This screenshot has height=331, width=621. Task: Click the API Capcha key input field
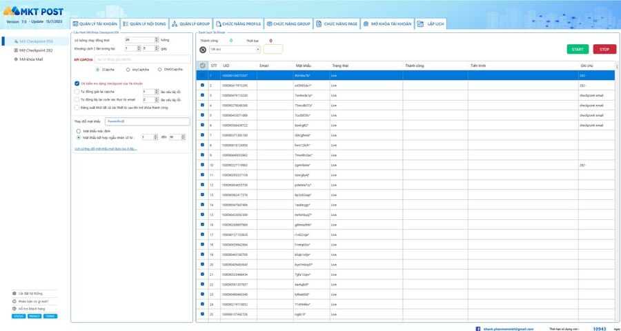click(143, 59)
